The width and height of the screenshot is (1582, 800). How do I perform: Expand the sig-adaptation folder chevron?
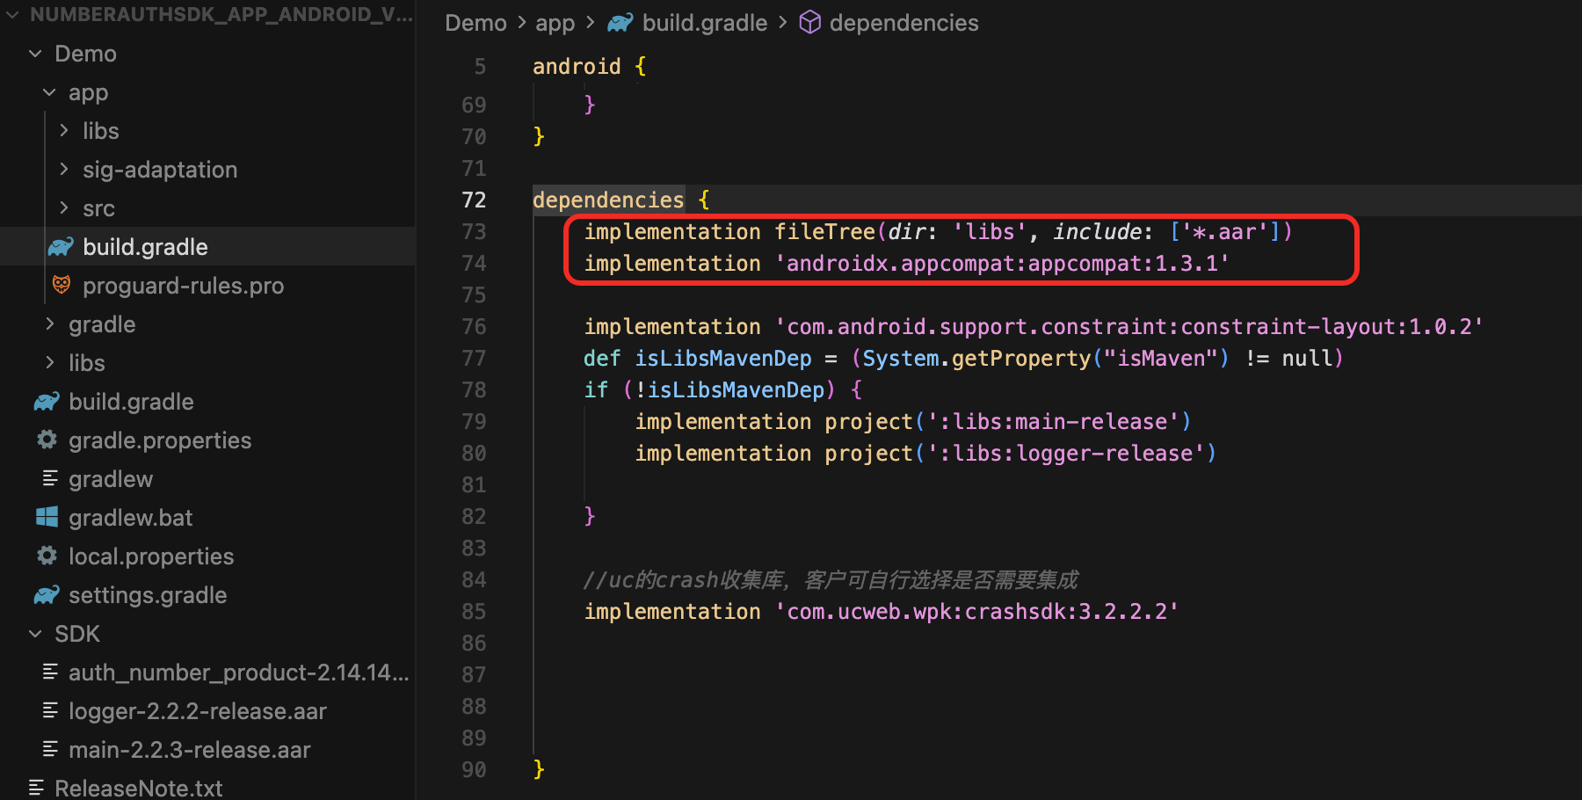point(63,169)
